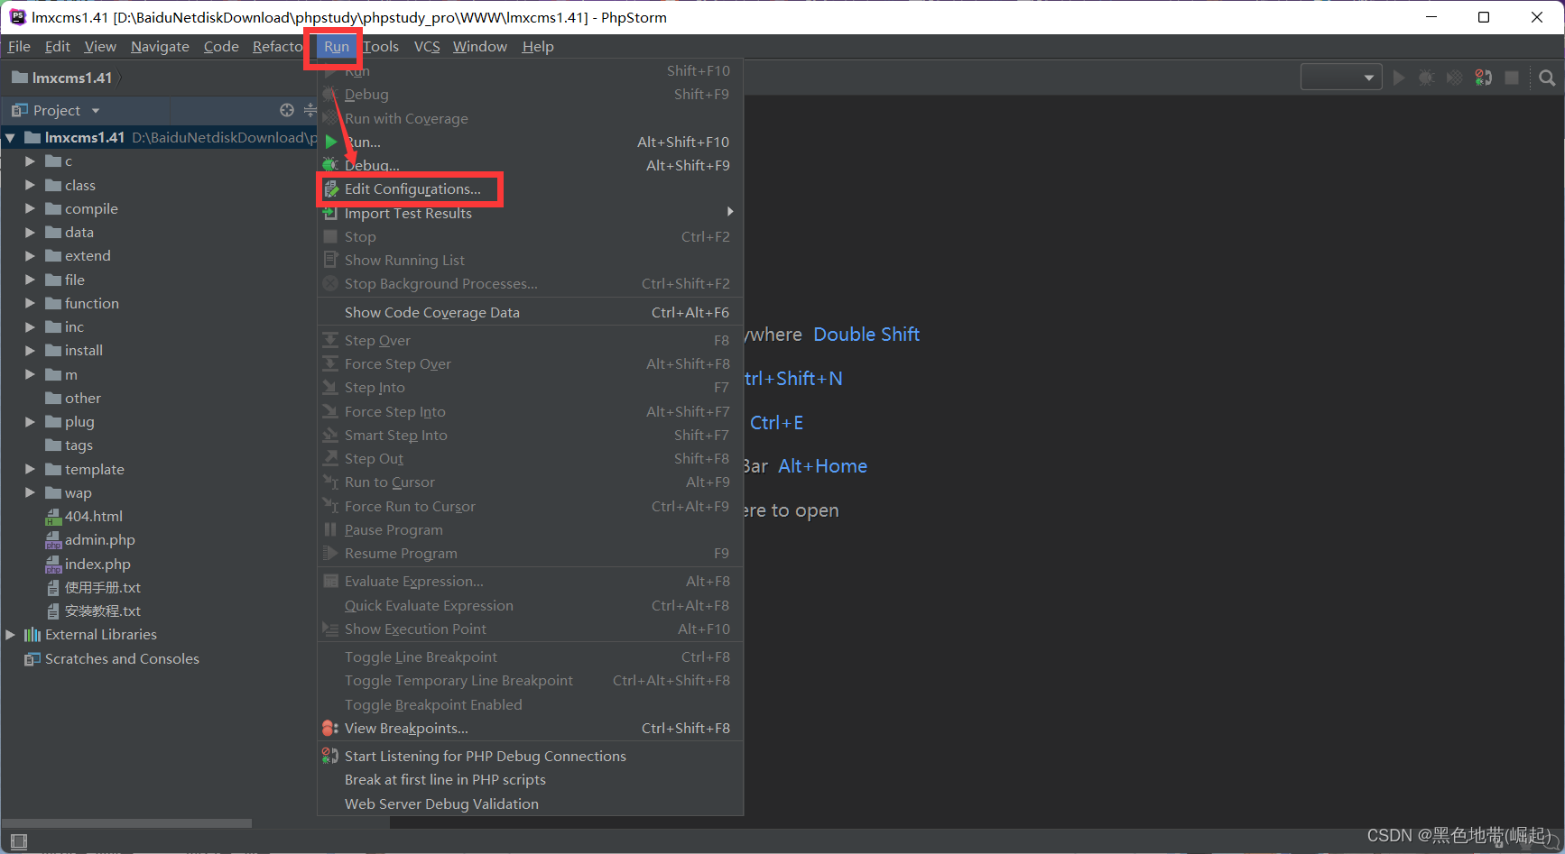Click the Search Everywhere magnifier icon
This screenshot has width=1565, height=854.
point(1547,78)
